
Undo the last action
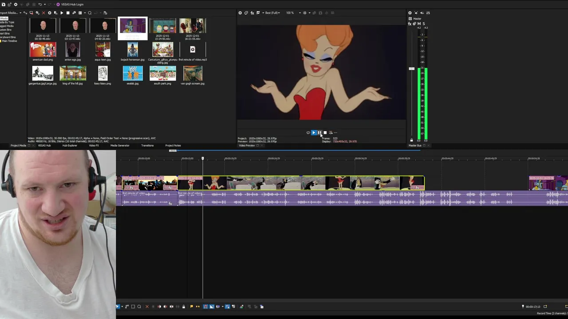click(x=40, y=4)
